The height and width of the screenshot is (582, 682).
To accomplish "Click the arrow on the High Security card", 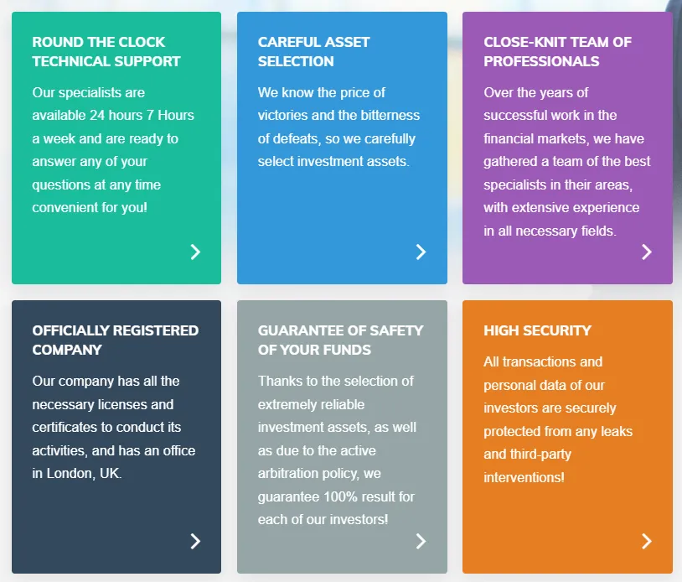I will 646,541.
